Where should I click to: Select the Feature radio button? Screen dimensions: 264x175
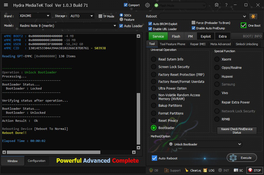coord(121,20)
